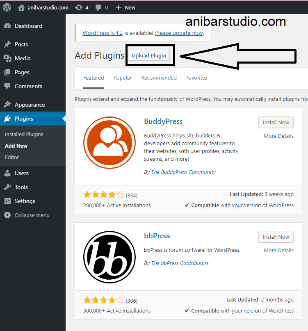The width and height of the screenshot is (308, 331).
Task: Click the BuddyPress star rating
Action: pyautogui.click(x=103, y=195)
